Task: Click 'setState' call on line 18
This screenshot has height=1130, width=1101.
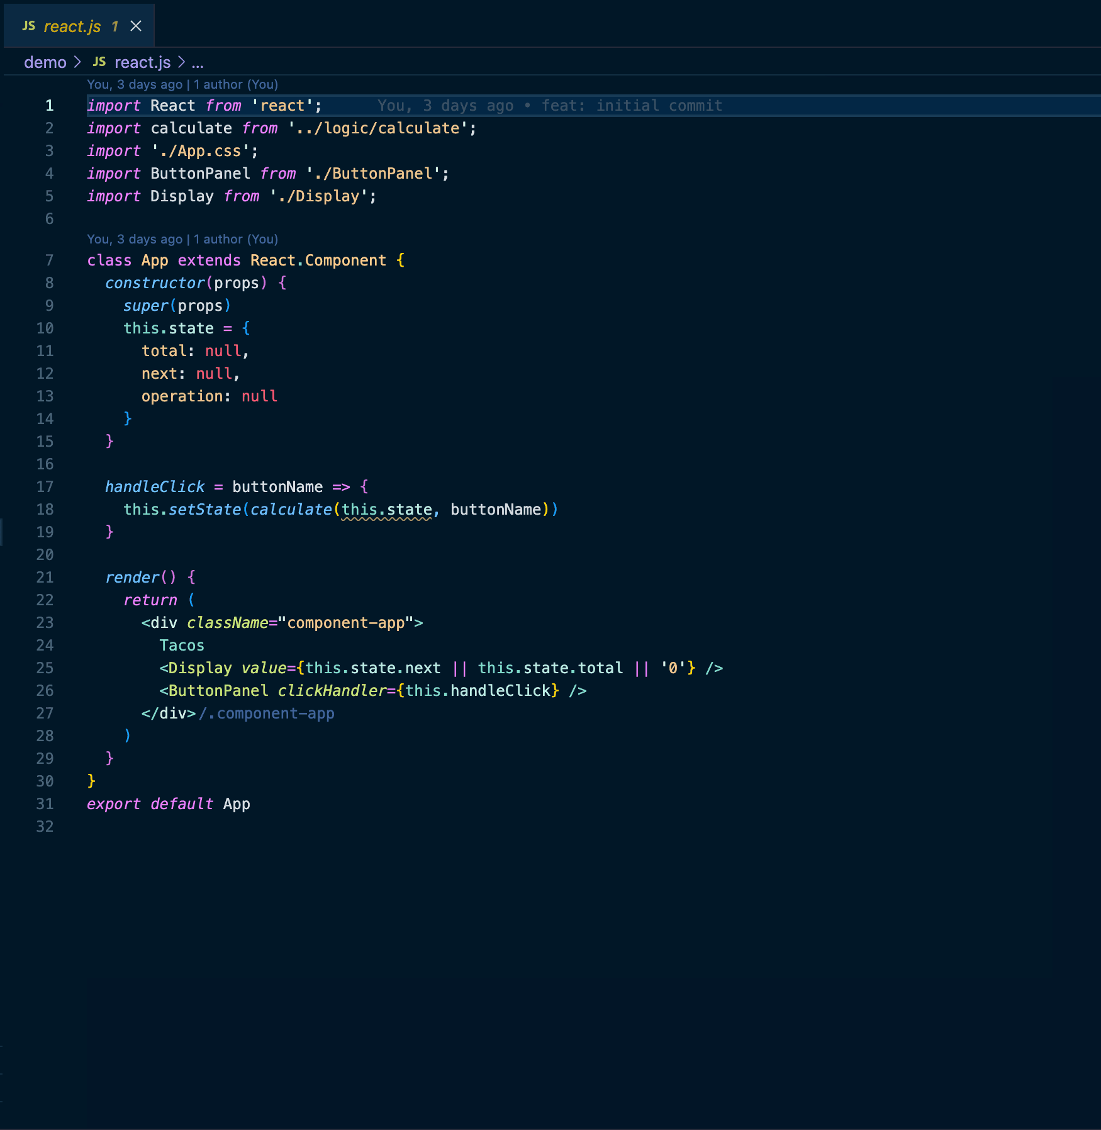Action: coord(205,510)
